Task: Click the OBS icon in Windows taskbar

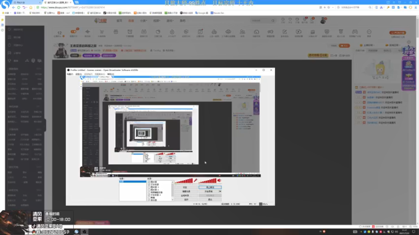Action: (84, 231)
